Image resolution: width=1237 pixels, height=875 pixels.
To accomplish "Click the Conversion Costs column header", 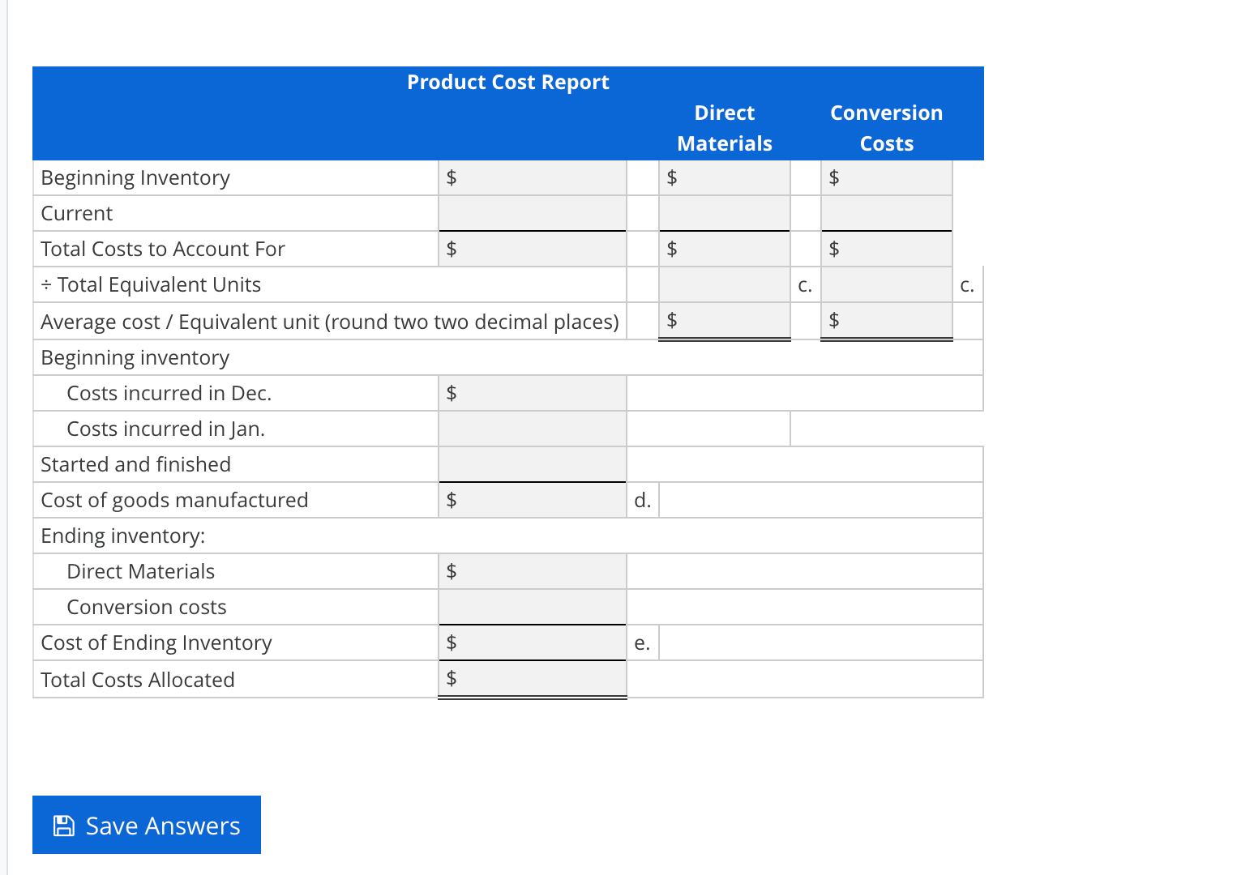I will coord(887,128).
